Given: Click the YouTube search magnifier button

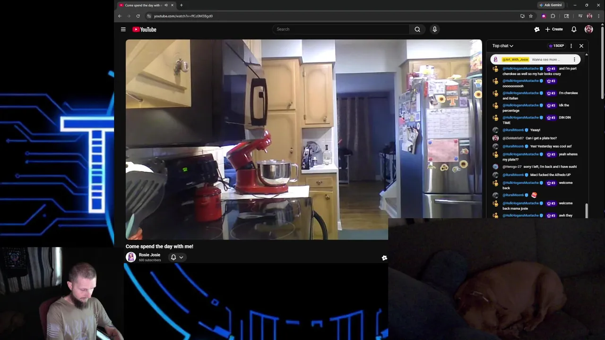Looking at the screenshot, I should point(417,29).
